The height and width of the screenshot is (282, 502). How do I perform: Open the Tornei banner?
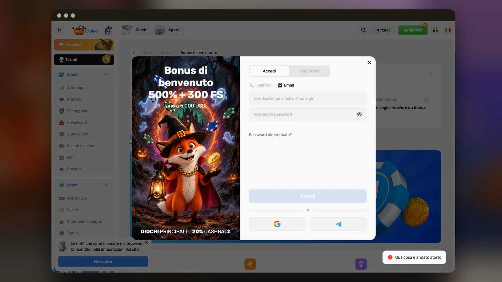[84, 60]
